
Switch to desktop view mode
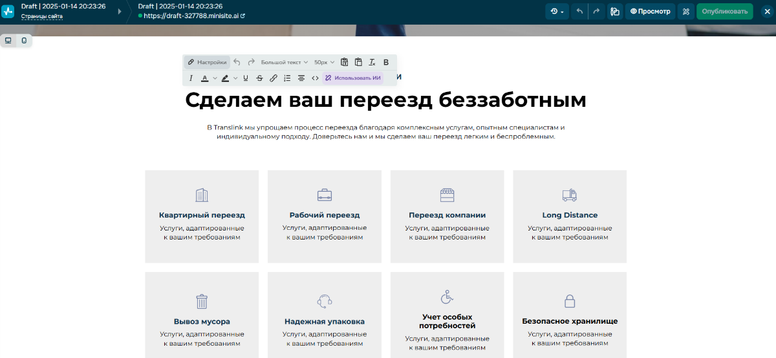point(8,40)
